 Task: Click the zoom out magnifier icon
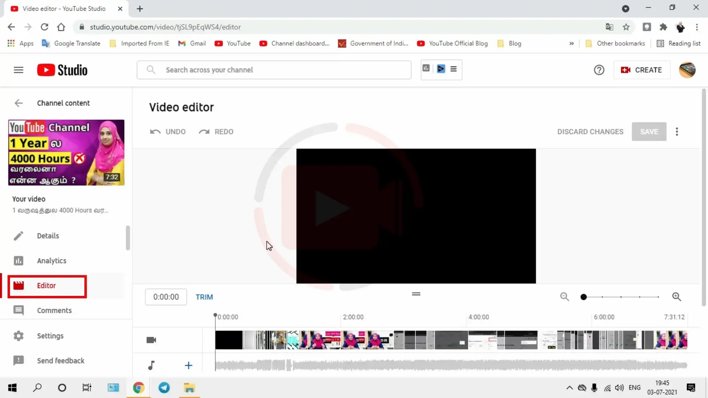click(x=564, y=297)
